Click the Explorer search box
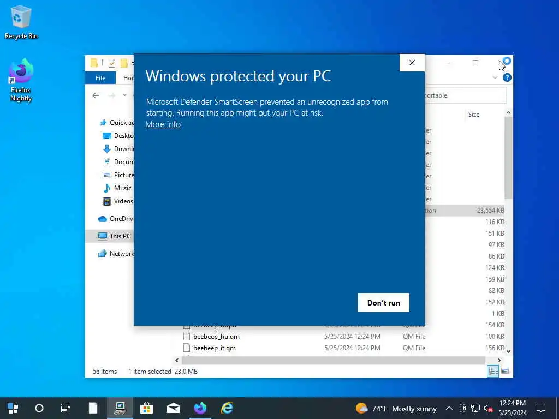 (465, 95)
